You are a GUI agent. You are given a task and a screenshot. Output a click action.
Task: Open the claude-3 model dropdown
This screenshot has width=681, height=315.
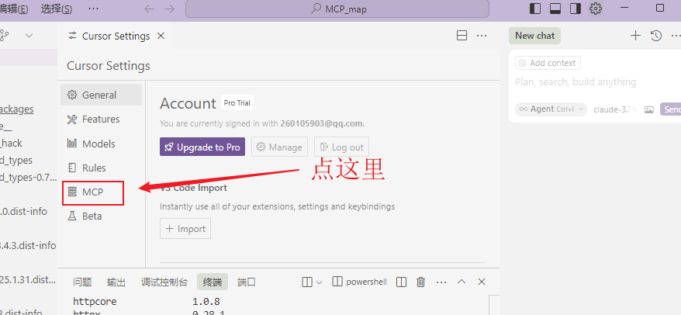tap(615, 109)
